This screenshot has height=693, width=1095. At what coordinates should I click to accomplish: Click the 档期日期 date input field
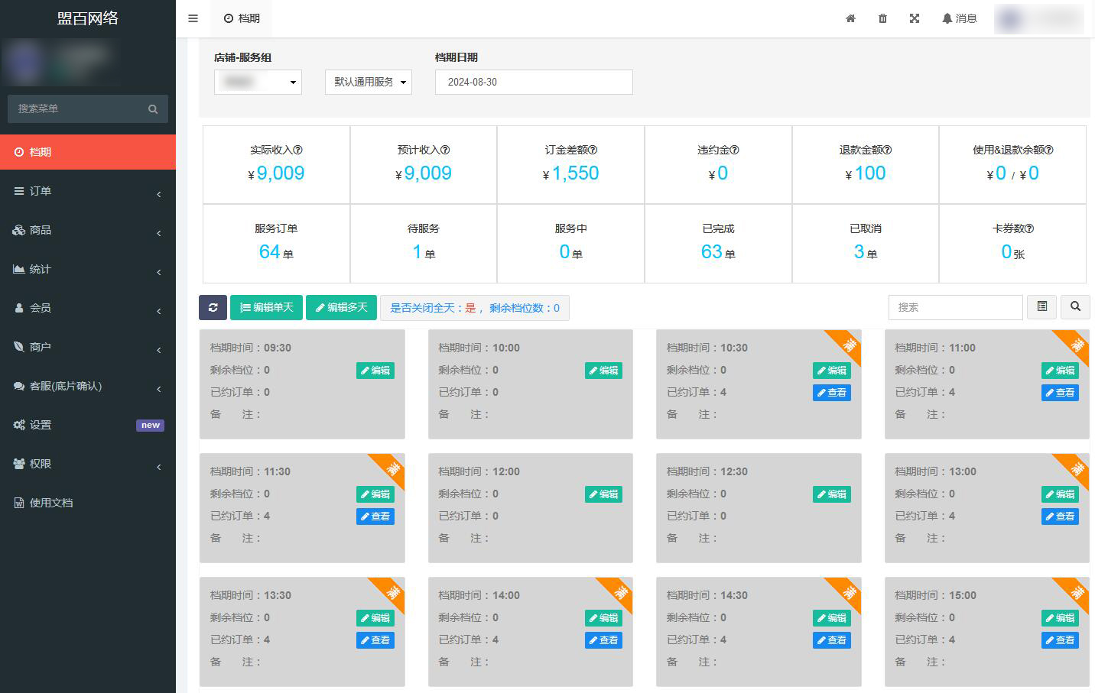pyautogui.click(x=534, y=82)
